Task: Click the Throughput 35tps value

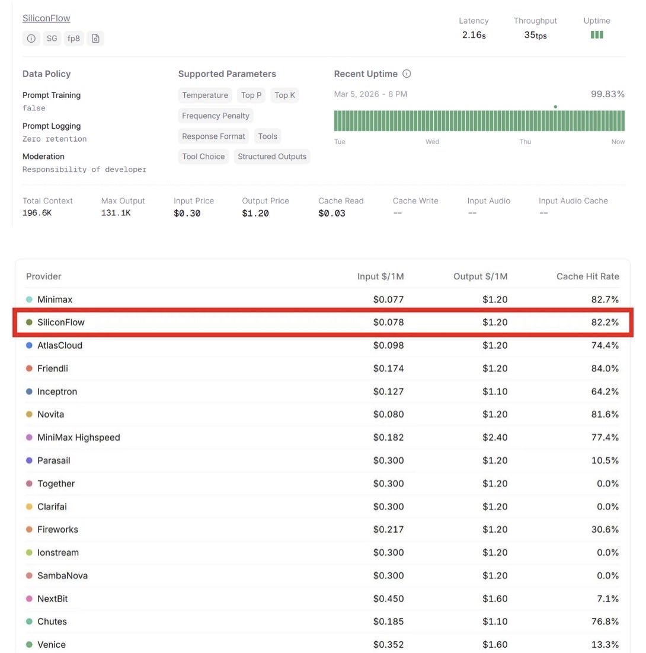Action: point(535,35)
